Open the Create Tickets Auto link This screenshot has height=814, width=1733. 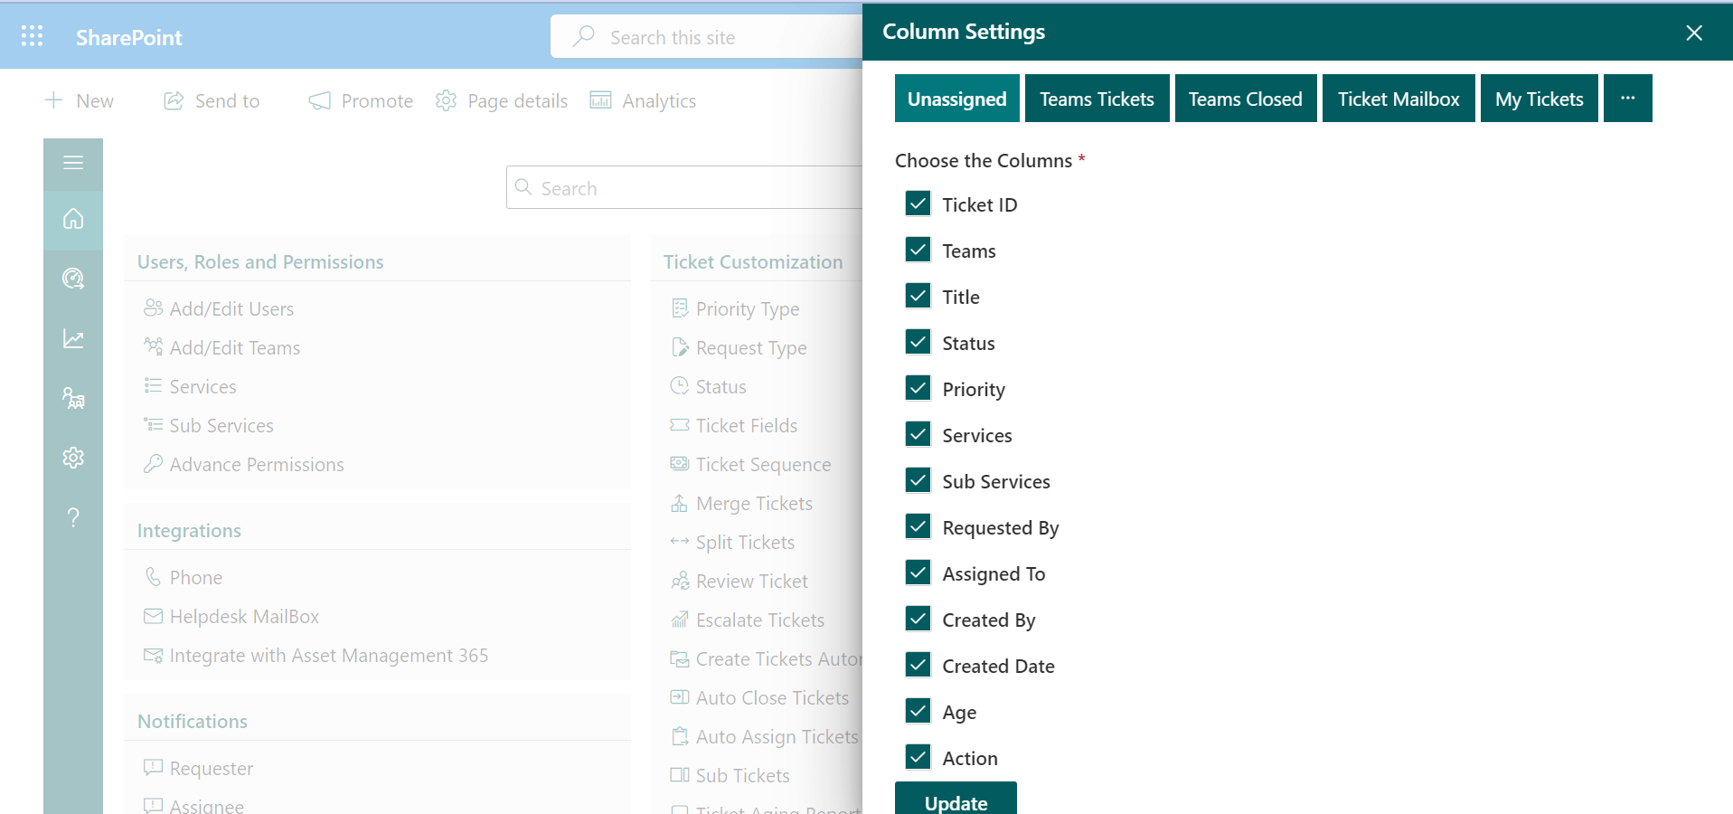point(778,658)
